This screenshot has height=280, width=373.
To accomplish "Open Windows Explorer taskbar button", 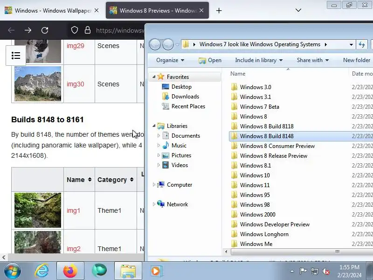I will click(128, 271).
